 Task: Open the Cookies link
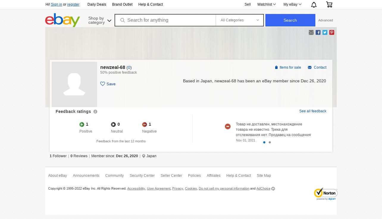191,189
